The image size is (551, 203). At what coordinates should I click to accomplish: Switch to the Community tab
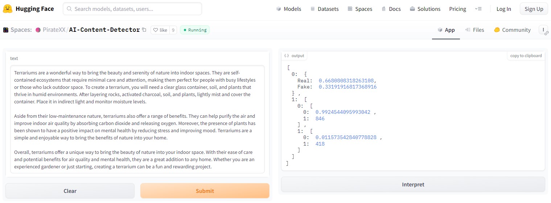click(512, 30)
